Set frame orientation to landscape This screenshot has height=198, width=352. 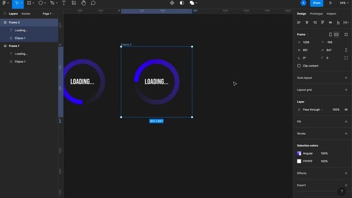tap(336, 34)
